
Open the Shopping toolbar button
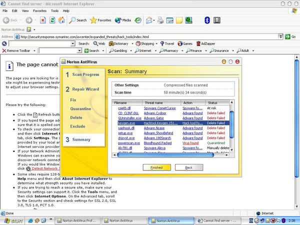(x=145, y=43)
